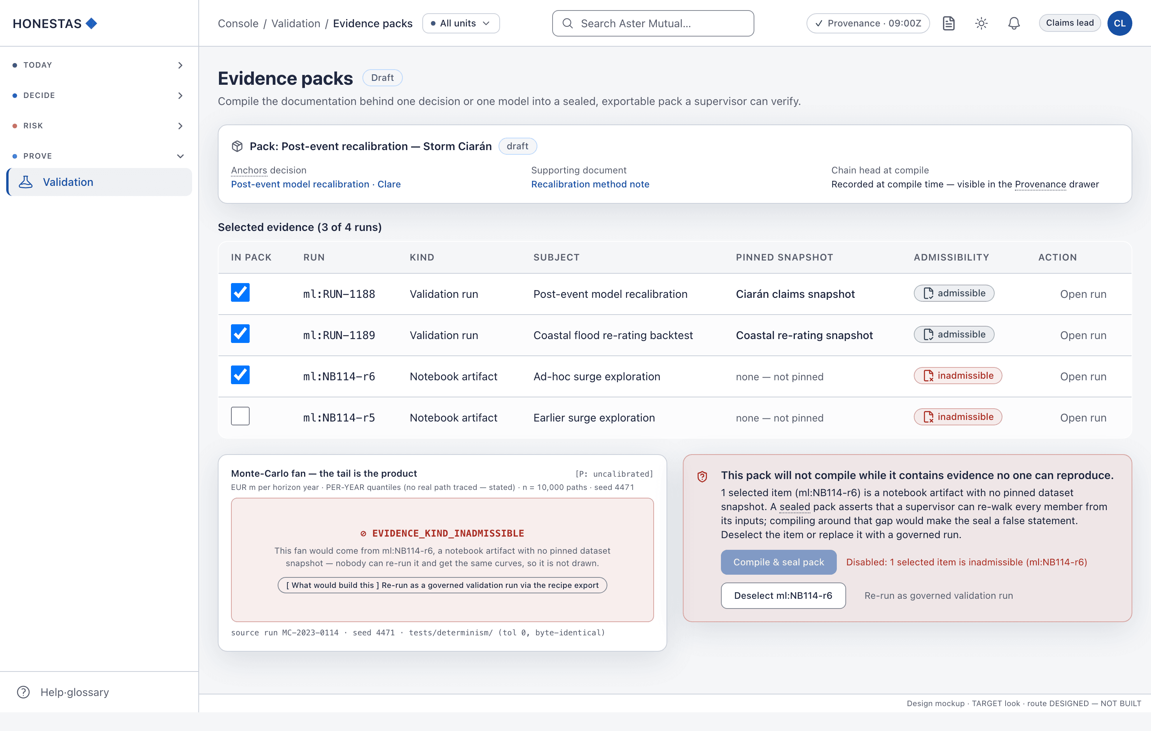
Task: Click the Validation flask icon
Action: click(x=26, y=182)
